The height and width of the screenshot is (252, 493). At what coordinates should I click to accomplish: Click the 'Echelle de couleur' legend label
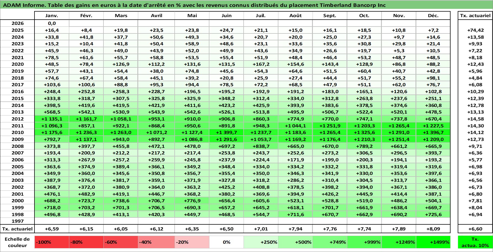(x=17, y=242)
